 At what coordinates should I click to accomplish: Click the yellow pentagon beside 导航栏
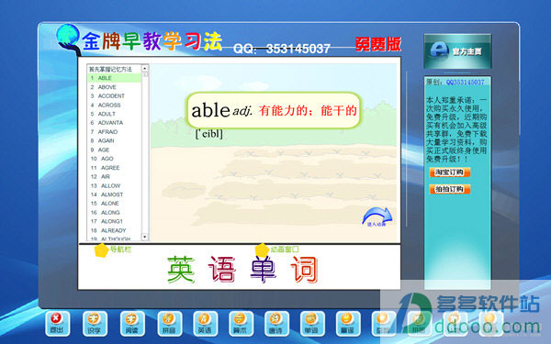102,250
